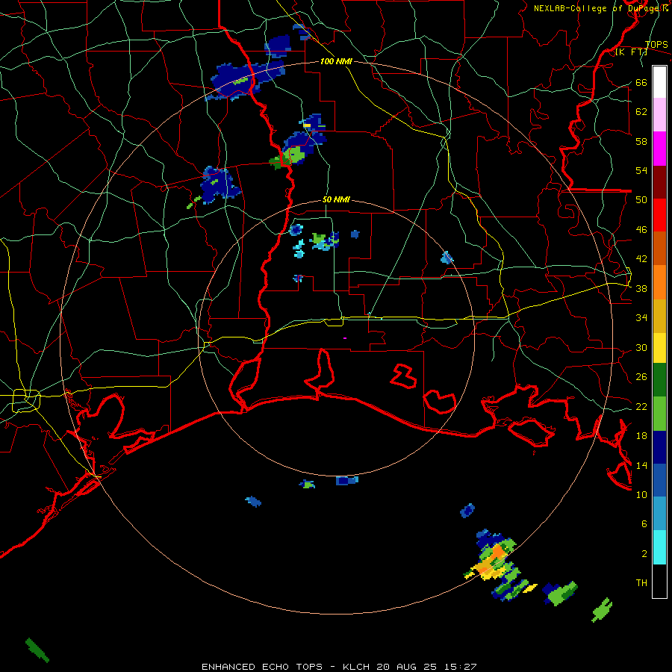Select the black TH threshold swatch
This screenshot has height=672, width=672.
[x=659, y=581]
